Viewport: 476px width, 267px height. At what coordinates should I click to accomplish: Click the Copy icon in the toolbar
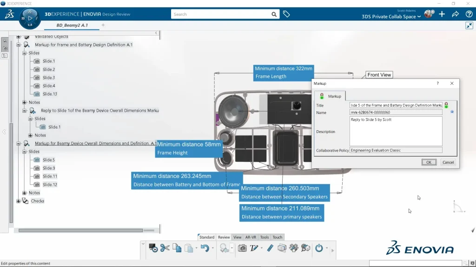pyautogui.click(x=177, y=248)
